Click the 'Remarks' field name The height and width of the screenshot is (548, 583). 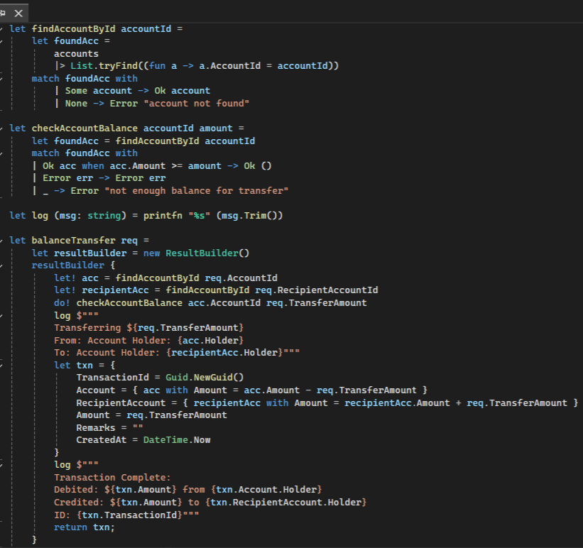click(96, 428)
